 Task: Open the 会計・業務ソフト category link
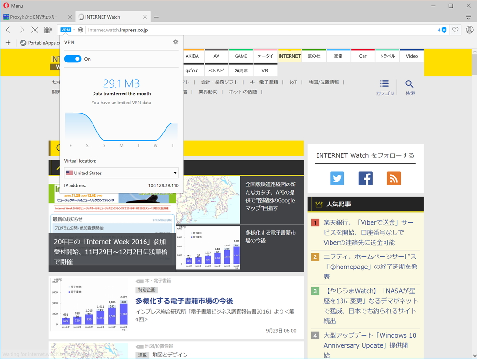(219, 82)
